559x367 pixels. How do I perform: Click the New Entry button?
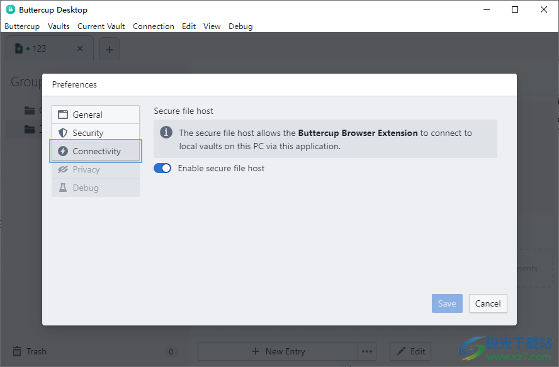click(x=278, y=351)
